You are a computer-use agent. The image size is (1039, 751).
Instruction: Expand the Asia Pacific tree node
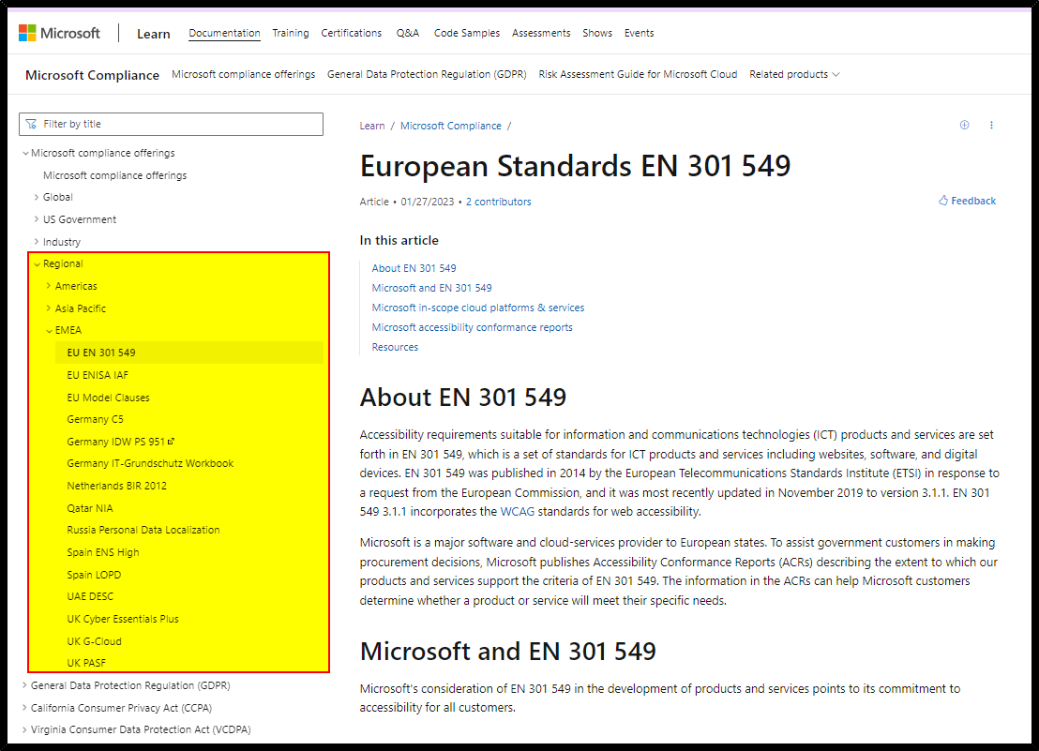[x=76, y=308]
